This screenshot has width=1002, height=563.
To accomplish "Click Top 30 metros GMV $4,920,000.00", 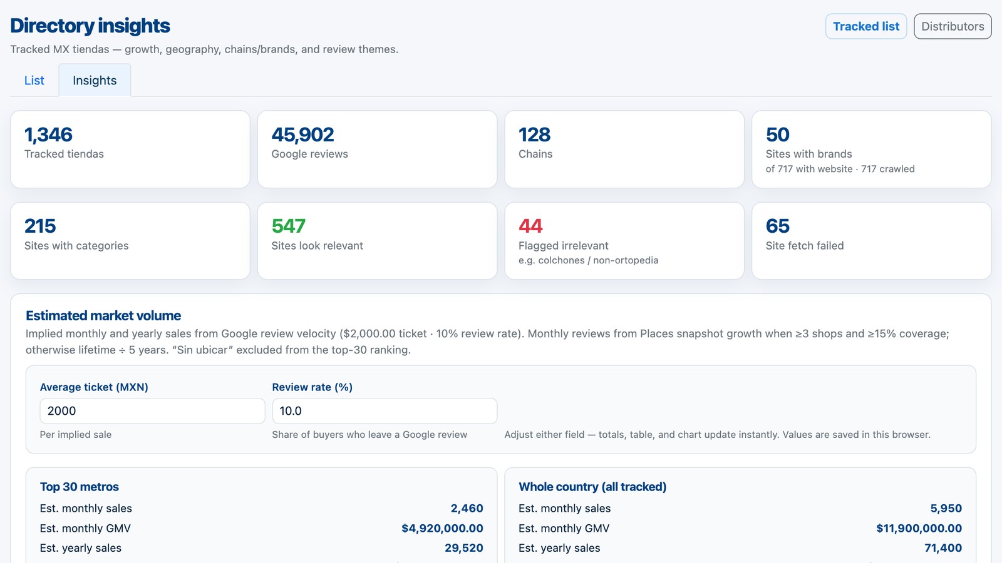I will pos(442,529).
